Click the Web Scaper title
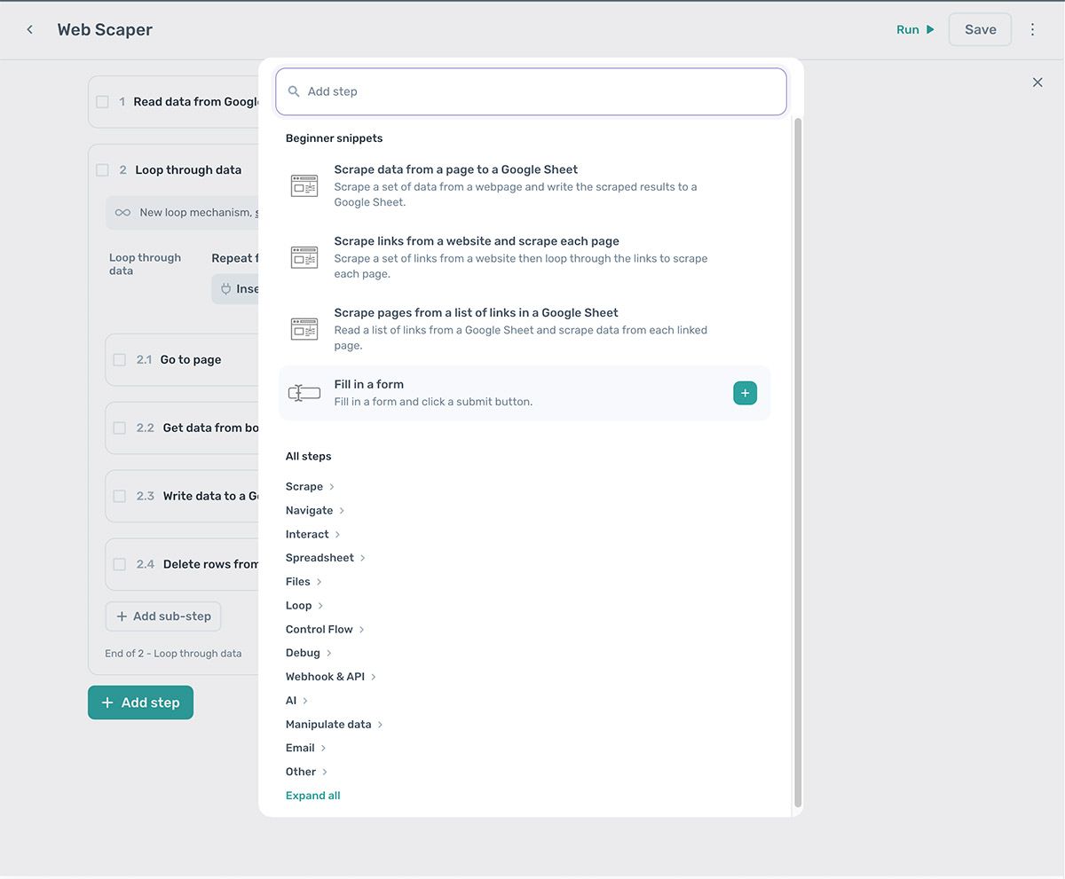The height and width of the screenshot is (879, 1065). click(105, 29)
